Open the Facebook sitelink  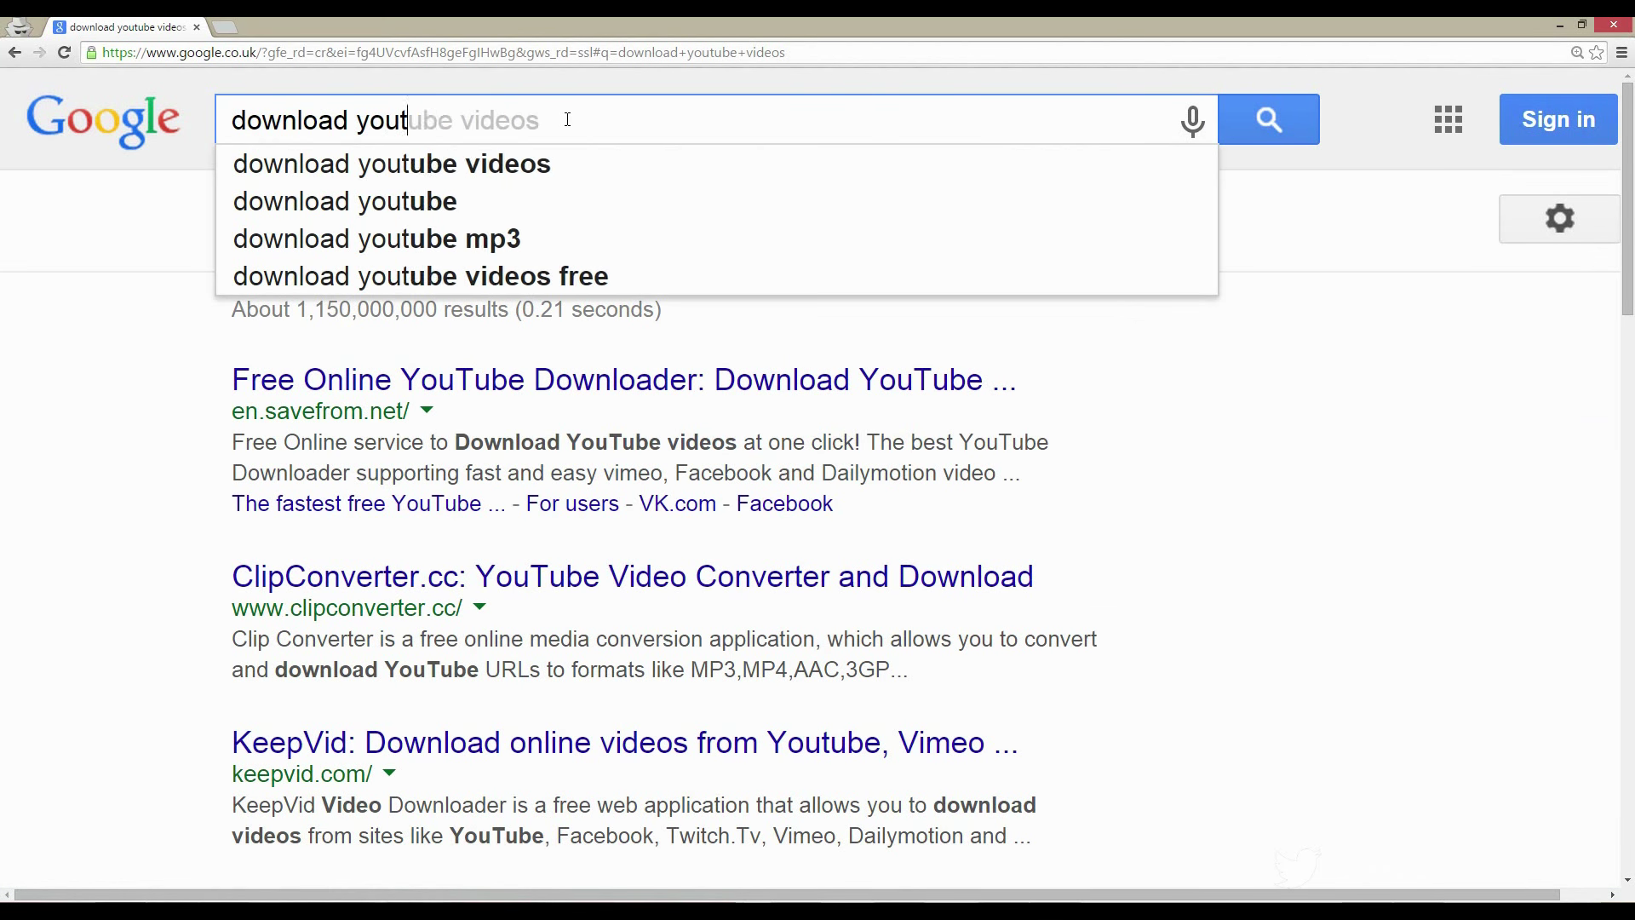(x=784, y=503)
